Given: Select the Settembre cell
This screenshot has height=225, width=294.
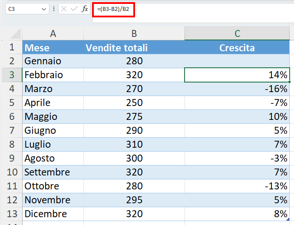Looking at the screenshot, I should point(53,172).
